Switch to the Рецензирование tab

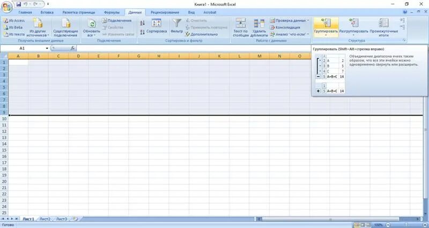click(x=165, y=12)
